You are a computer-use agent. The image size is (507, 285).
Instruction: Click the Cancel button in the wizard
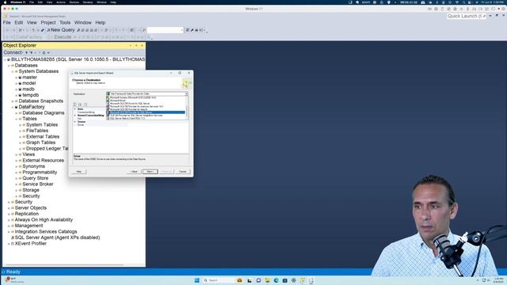coord(183,172)
